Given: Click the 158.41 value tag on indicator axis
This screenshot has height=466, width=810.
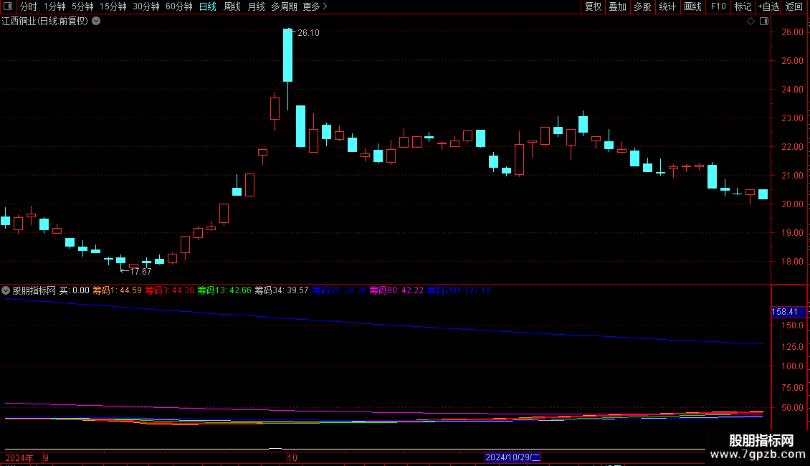Looking at the screenshot, I should [x=787, y=312].
